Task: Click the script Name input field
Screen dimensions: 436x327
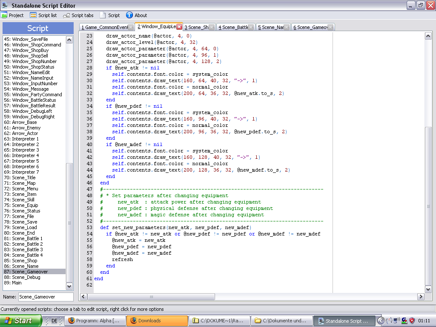Action: click(46, 297)
